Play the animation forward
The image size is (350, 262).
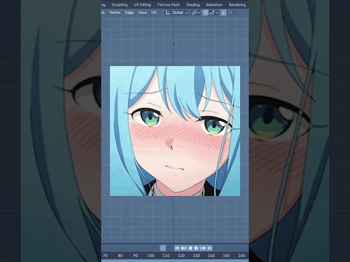point(196,248)
